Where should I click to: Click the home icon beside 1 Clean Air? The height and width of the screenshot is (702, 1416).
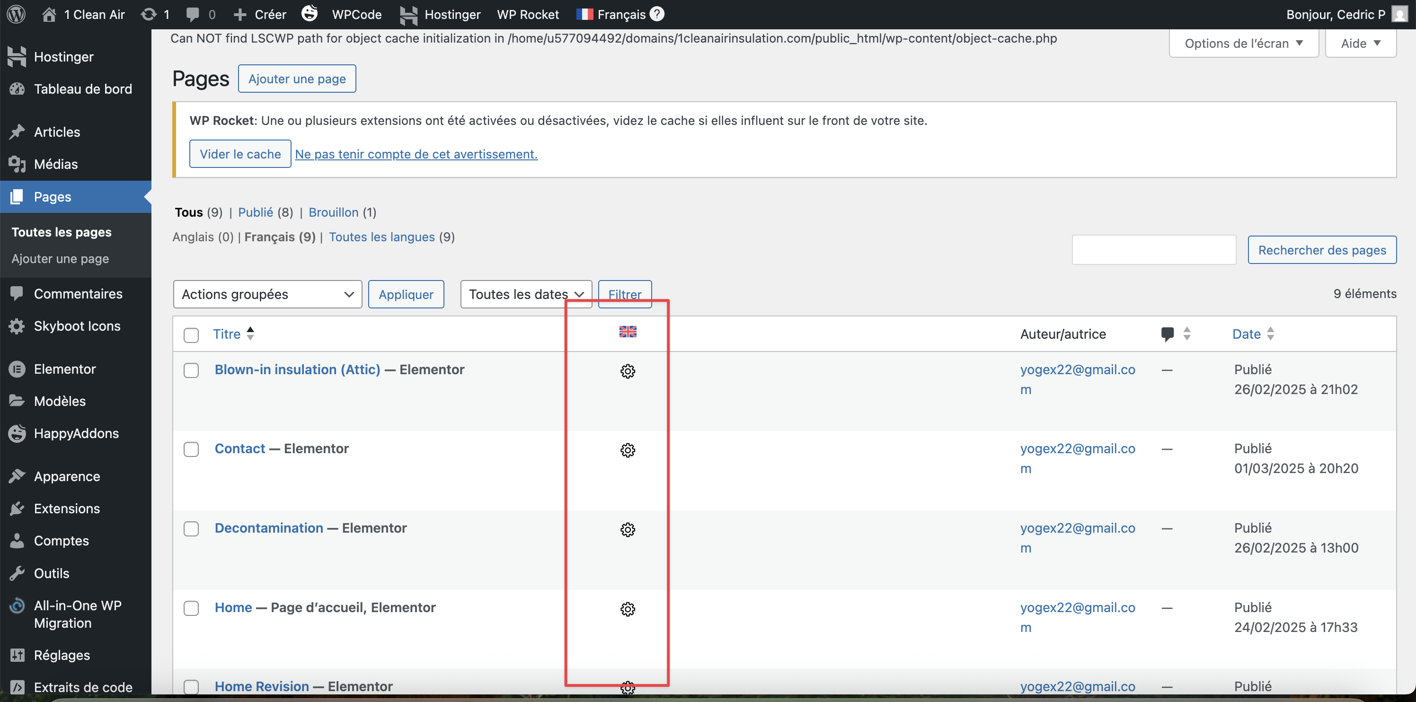click(49, 14)
